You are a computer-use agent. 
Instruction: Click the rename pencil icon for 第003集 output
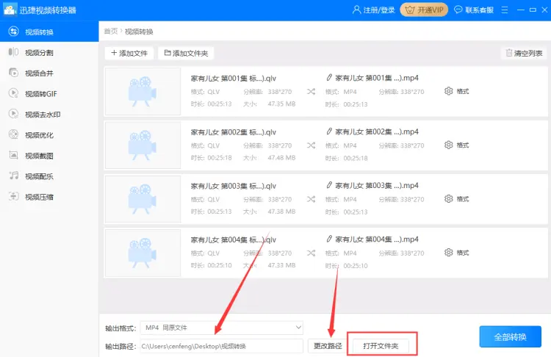click(329, 185)
